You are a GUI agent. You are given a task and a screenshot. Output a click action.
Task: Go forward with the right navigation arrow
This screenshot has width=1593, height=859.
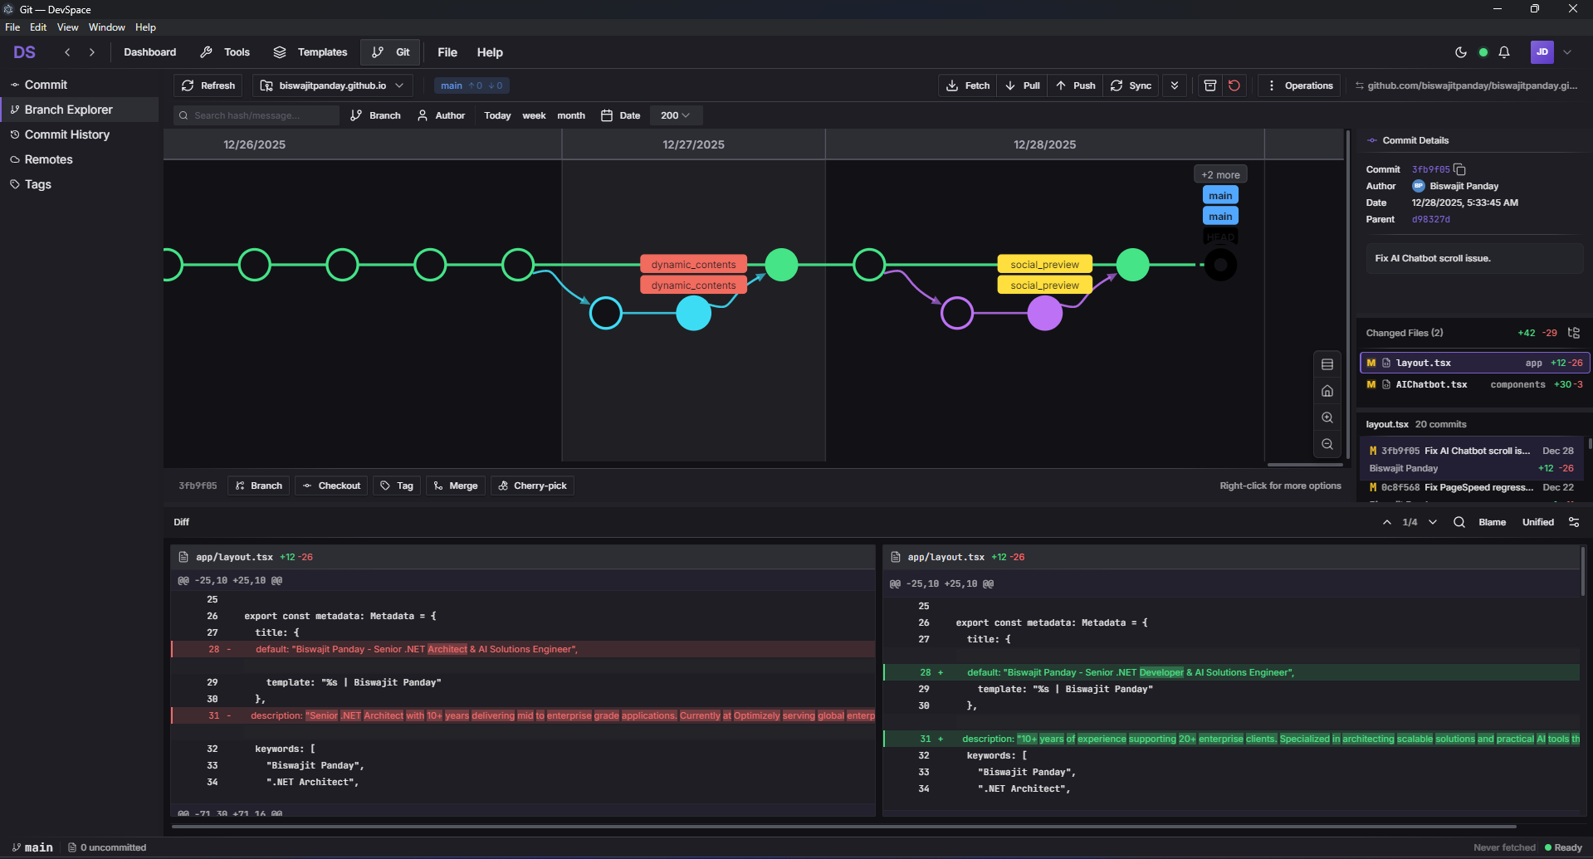click(x=92, y=52)
